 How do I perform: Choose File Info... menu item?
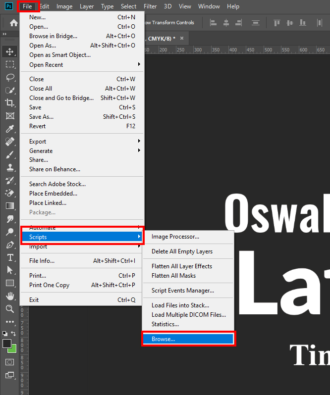(82, 261)
